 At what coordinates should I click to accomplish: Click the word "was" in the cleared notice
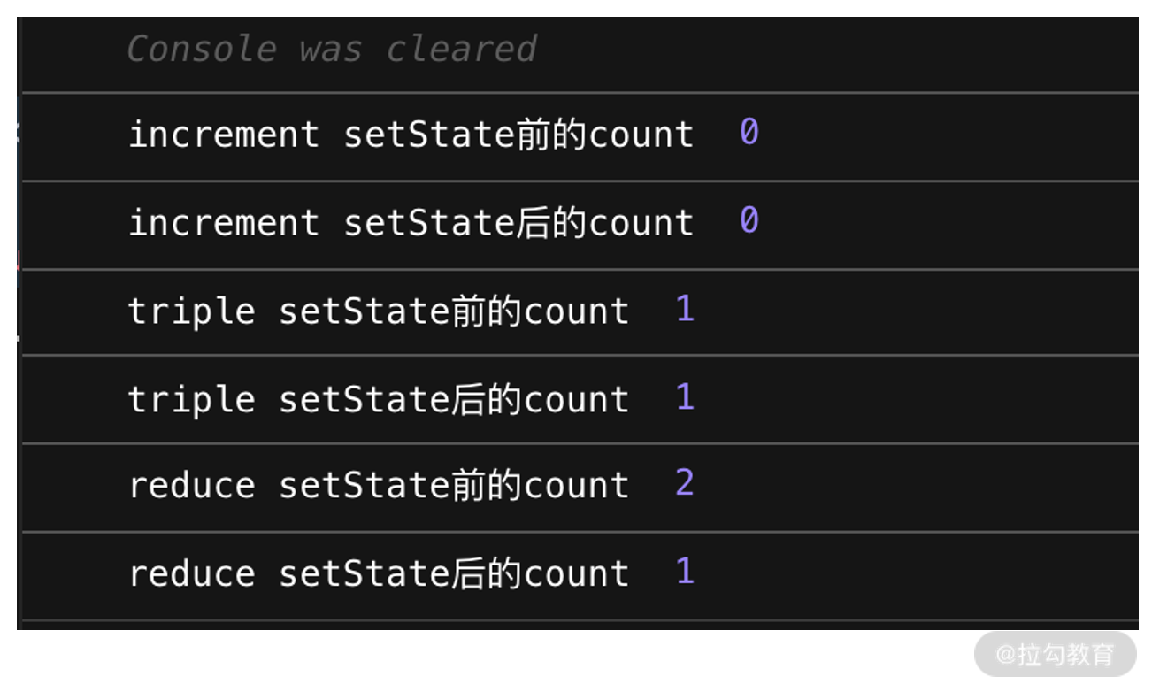(331, 49)
